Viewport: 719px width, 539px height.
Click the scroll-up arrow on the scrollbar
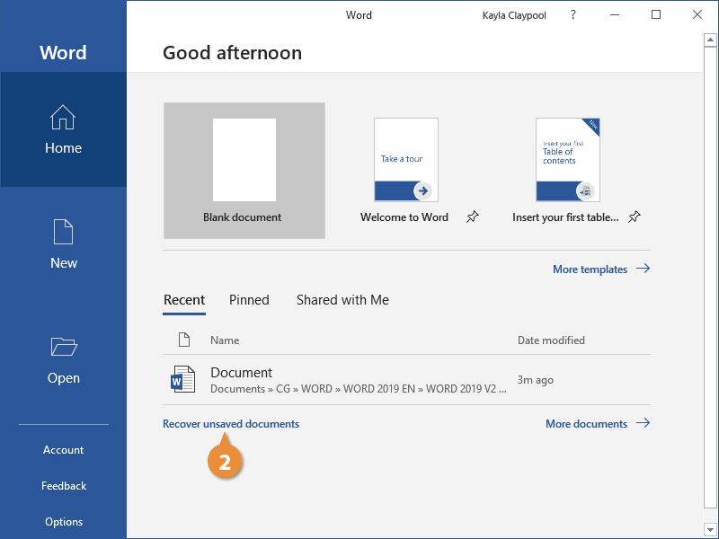(709, 39)
